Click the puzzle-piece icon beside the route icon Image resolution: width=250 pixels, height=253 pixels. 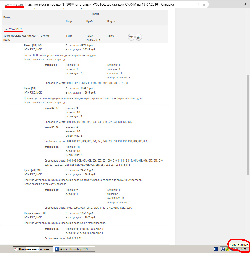click(x=138, y=37)
